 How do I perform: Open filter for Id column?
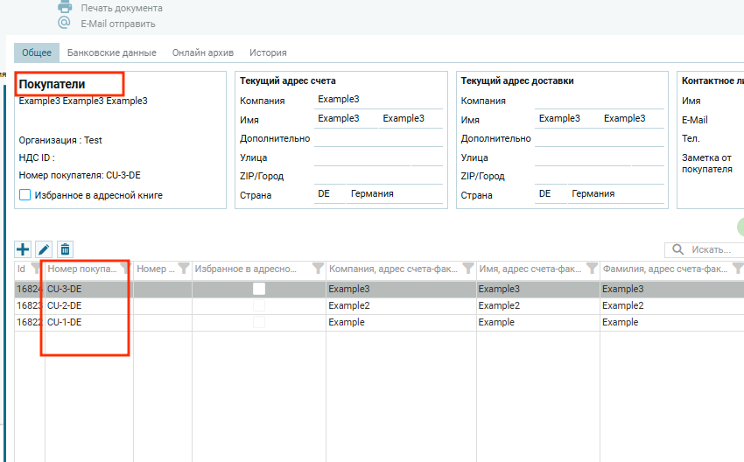35,269
